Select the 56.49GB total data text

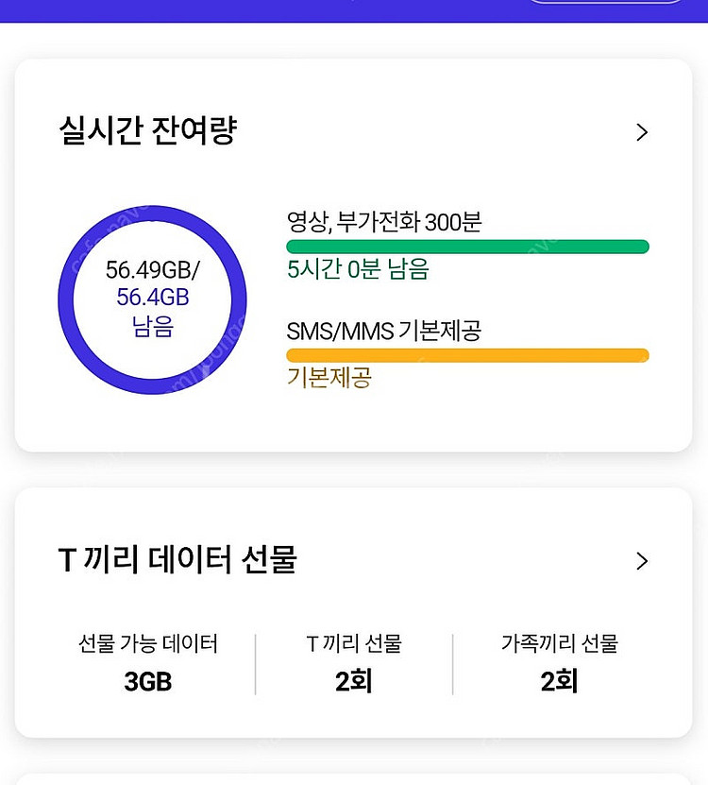tap(152, 270)
